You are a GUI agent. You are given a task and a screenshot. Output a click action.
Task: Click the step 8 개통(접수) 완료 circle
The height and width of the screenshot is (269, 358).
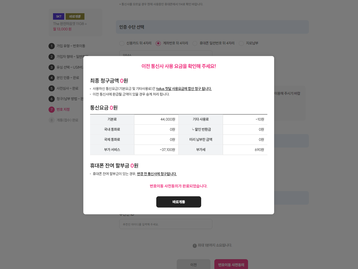click(52, 120)
